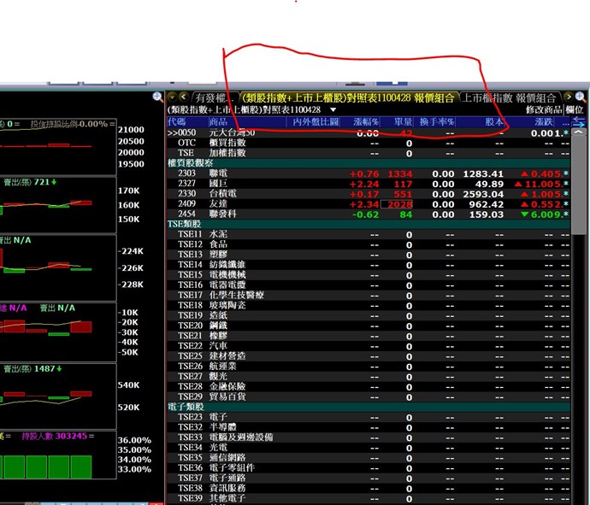Click the blue arrows icon right of column headers
The image size is (590, 505).
point(579,122)
